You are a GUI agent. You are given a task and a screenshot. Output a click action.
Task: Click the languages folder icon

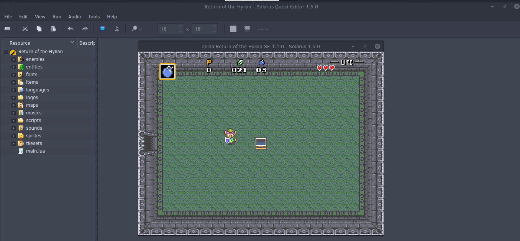[21, 90]
